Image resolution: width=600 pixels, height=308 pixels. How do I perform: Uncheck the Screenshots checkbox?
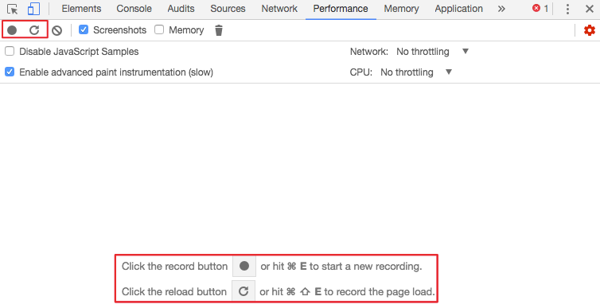(84, 29)
